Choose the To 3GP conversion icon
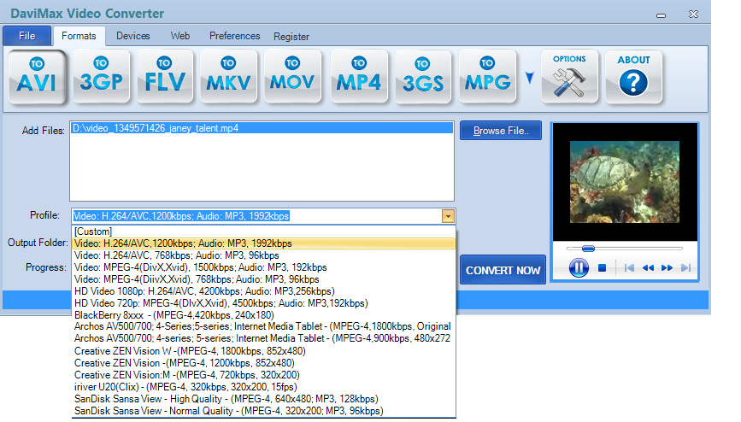The image size is (741, 422). (x=102, y=77)
